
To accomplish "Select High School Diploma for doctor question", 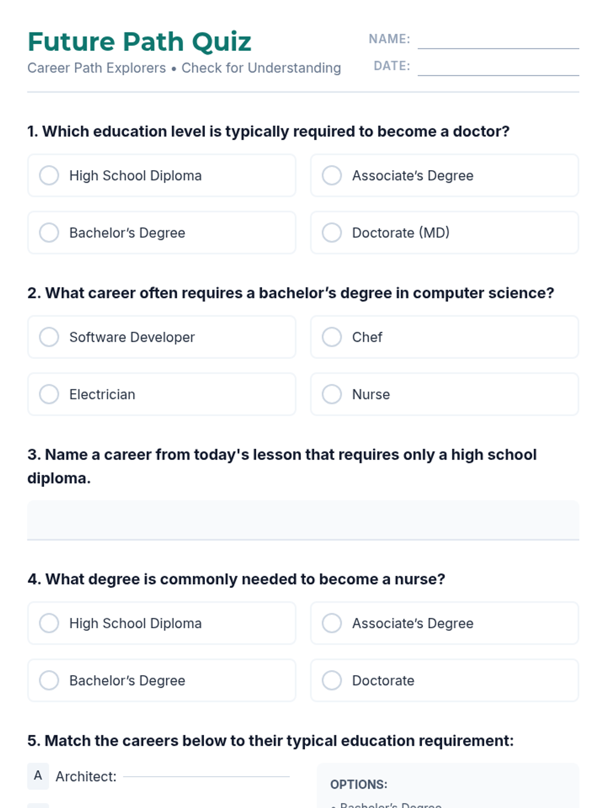I will (x=49, y=176).
